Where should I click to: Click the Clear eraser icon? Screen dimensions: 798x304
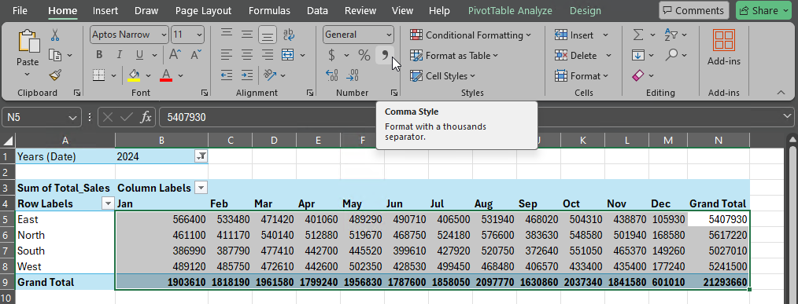pos(638,75)
